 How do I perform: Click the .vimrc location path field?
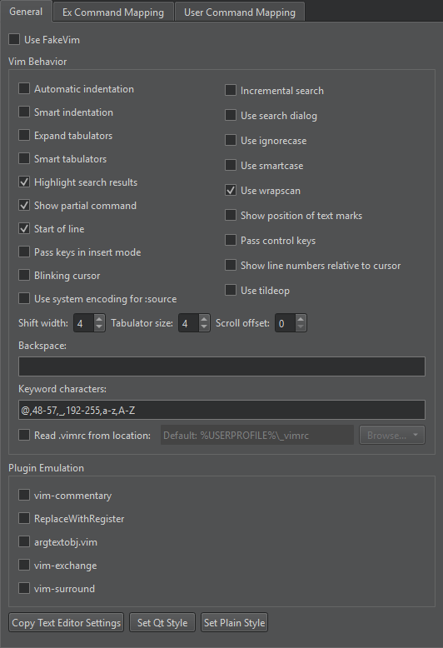tap(257, 435)
